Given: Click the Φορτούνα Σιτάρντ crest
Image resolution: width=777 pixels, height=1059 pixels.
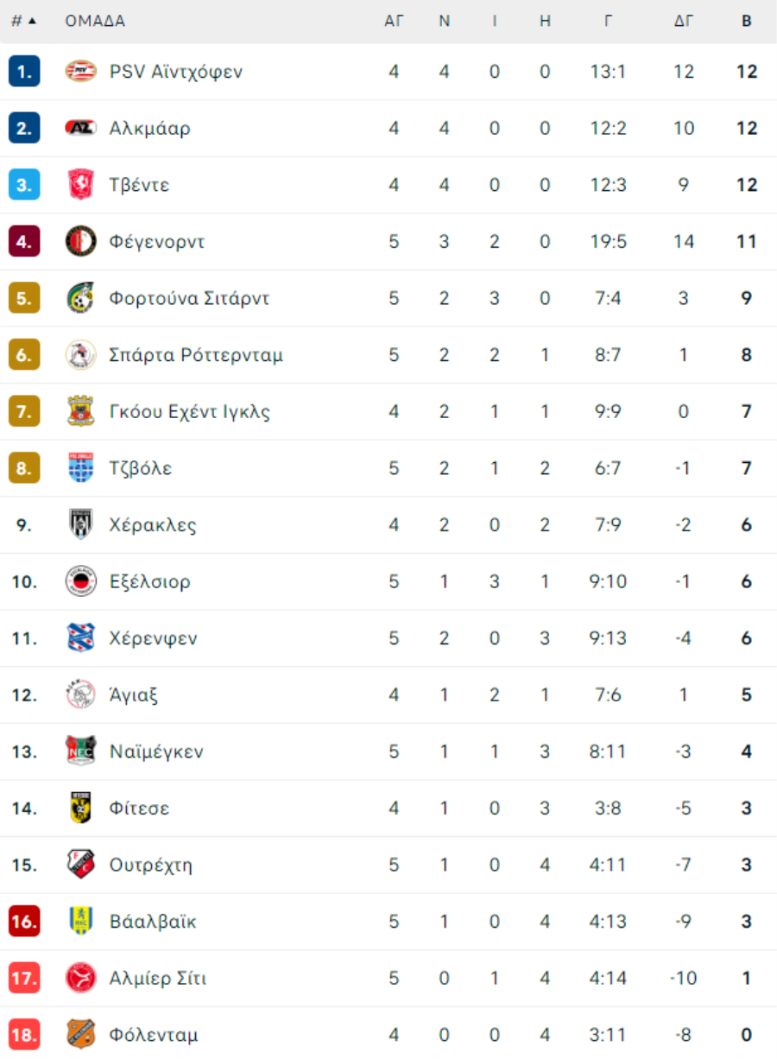Looking at the screenshot, I should 81,298.
